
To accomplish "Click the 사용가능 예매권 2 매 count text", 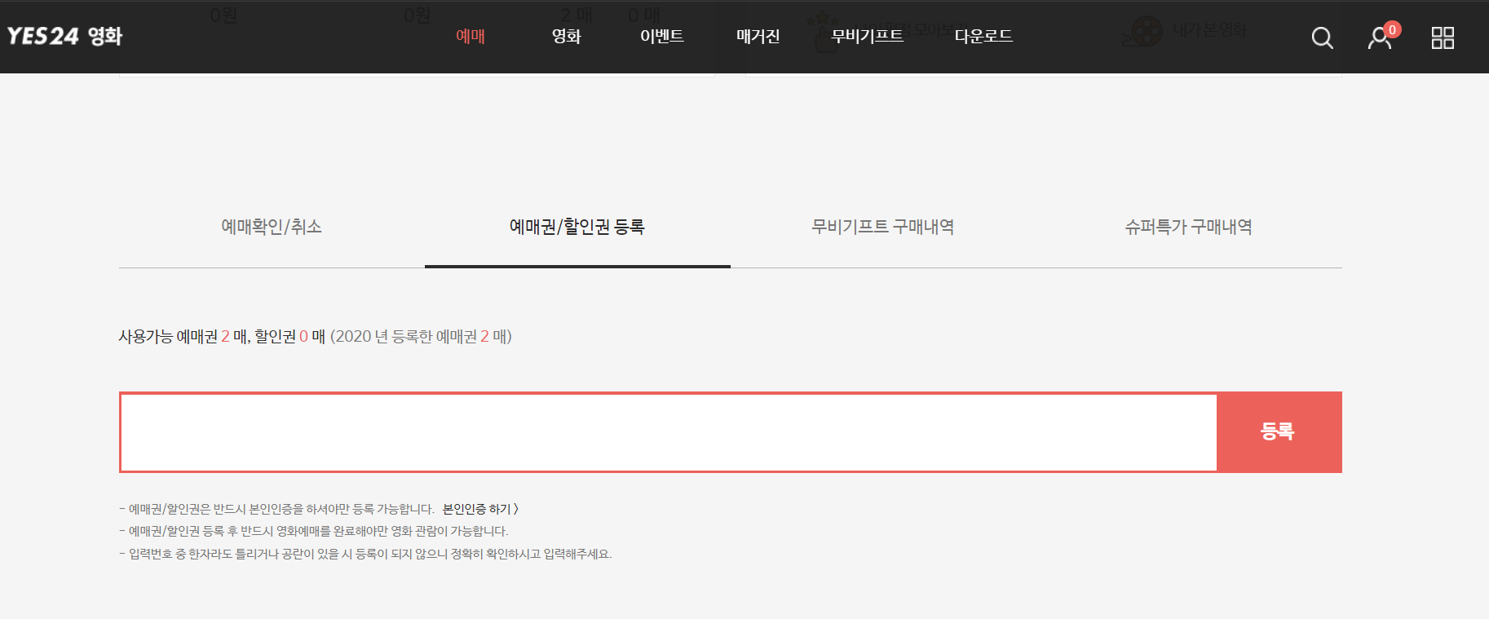I will pyautogui.click(x=183, y=336).
